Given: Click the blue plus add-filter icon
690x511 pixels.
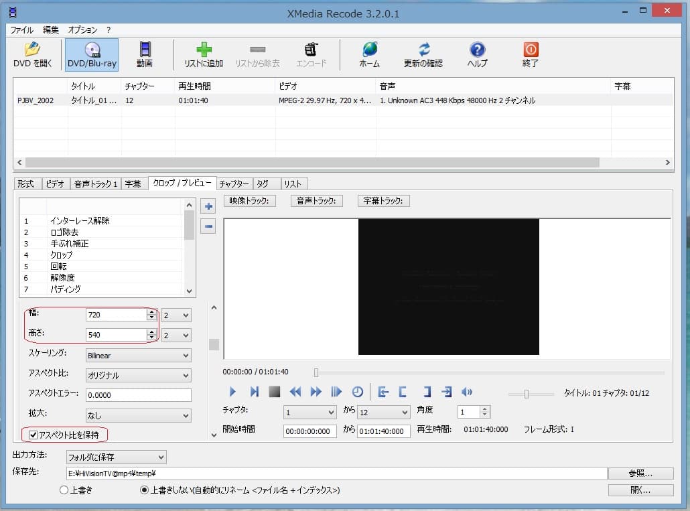Looking at the screenshot, I should (208, 206).
